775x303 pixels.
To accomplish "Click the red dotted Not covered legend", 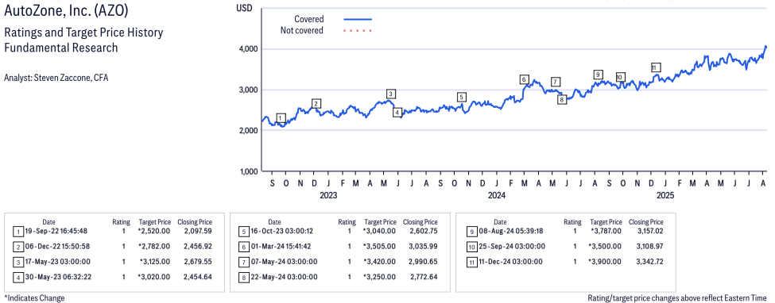I will pyautogui.click(x=358, y=31).
